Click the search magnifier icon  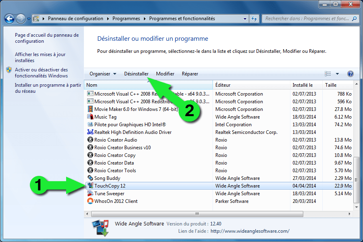tap(354, 19)
